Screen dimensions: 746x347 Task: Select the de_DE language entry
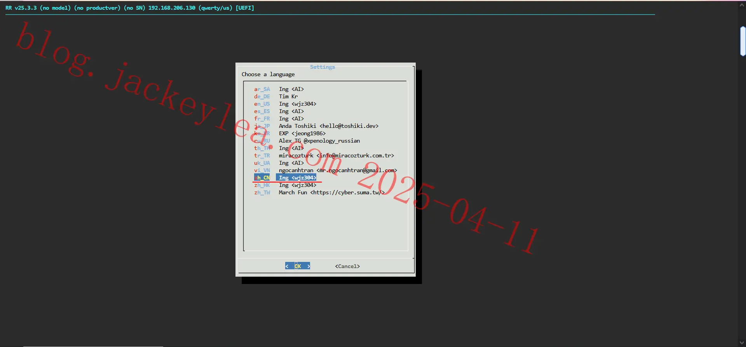276,96
